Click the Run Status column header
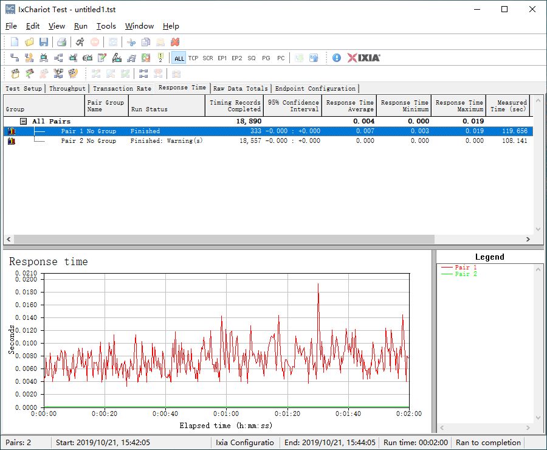 (x=167, y=105)
